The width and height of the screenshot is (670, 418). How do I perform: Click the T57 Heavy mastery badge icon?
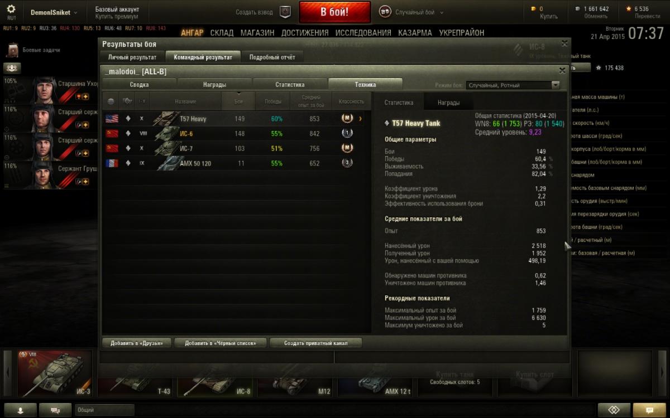347,119
